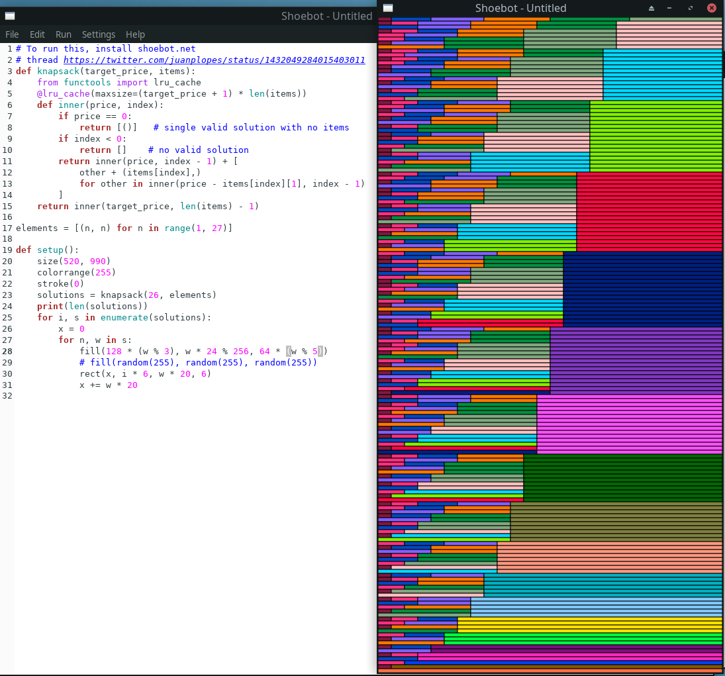This screenshot has width=725, height=676.
Task: Place cursor on line number 28
Action: click(x=7, y=351)
